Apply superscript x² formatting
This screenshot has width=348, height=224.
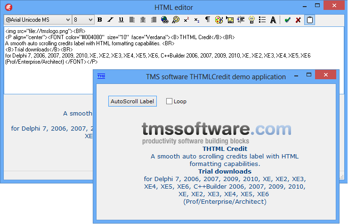[x=186, y=20]
